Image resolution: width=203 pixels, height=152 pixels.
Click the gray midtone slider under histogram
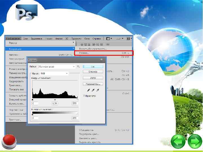click(x=55, y=100)
